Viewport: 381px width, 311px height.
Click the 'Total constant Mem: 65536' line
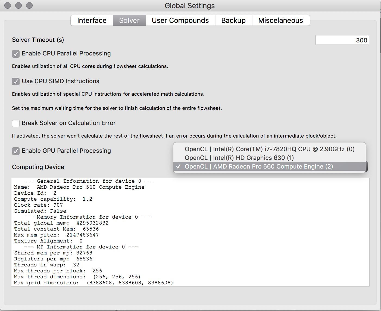pyautogui.click(x=57, y=229)
